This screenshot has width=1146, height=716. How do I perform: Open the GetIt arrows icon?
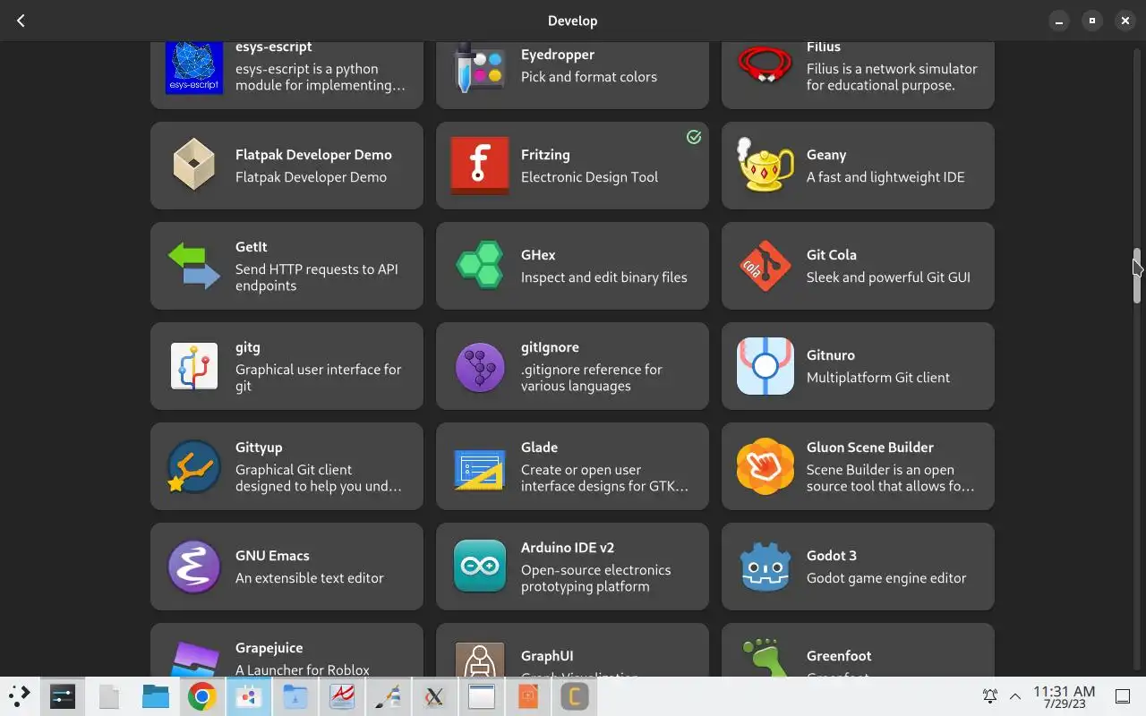194,266
